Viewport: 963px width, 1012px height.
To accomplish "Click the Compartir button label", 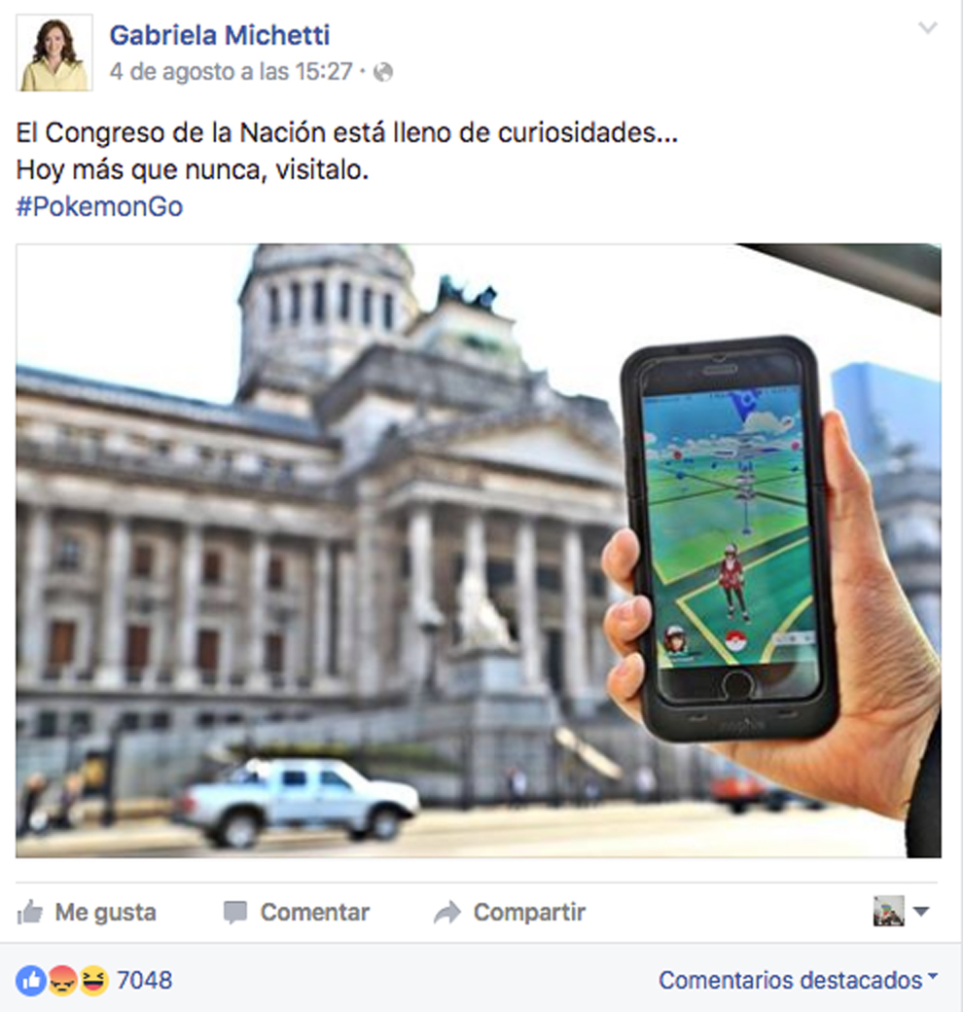I will coord(529,912).
